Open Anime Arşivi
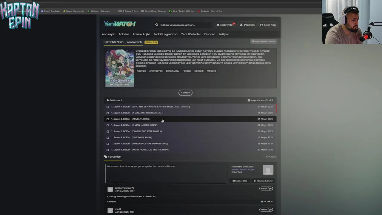 [x=141, y=34]
